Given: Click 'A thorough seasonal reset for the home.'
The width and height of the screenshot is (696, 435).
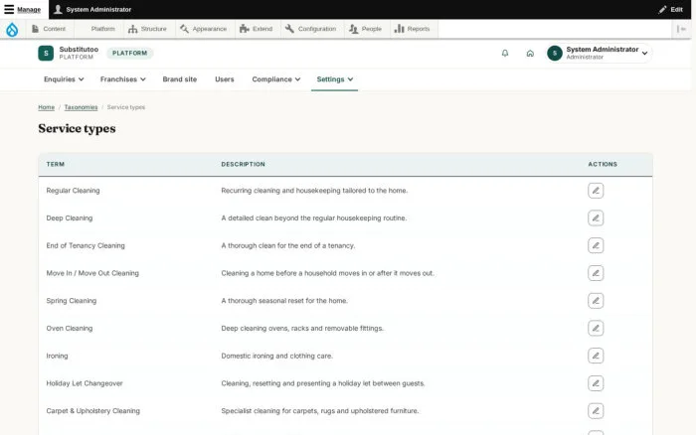Looking at the screenshot, I should pos(284,301).
